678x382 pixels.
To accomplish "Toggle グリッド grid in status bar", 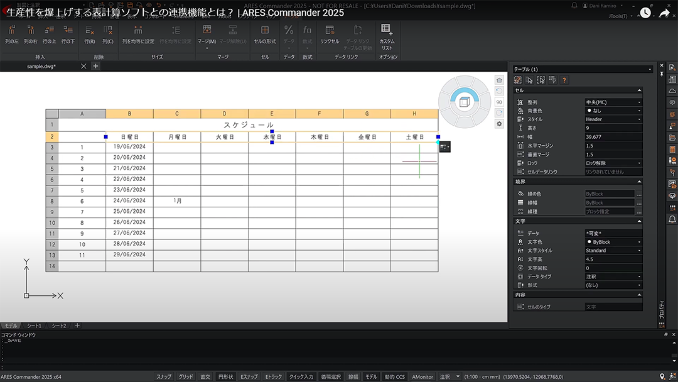I will 186,377.
